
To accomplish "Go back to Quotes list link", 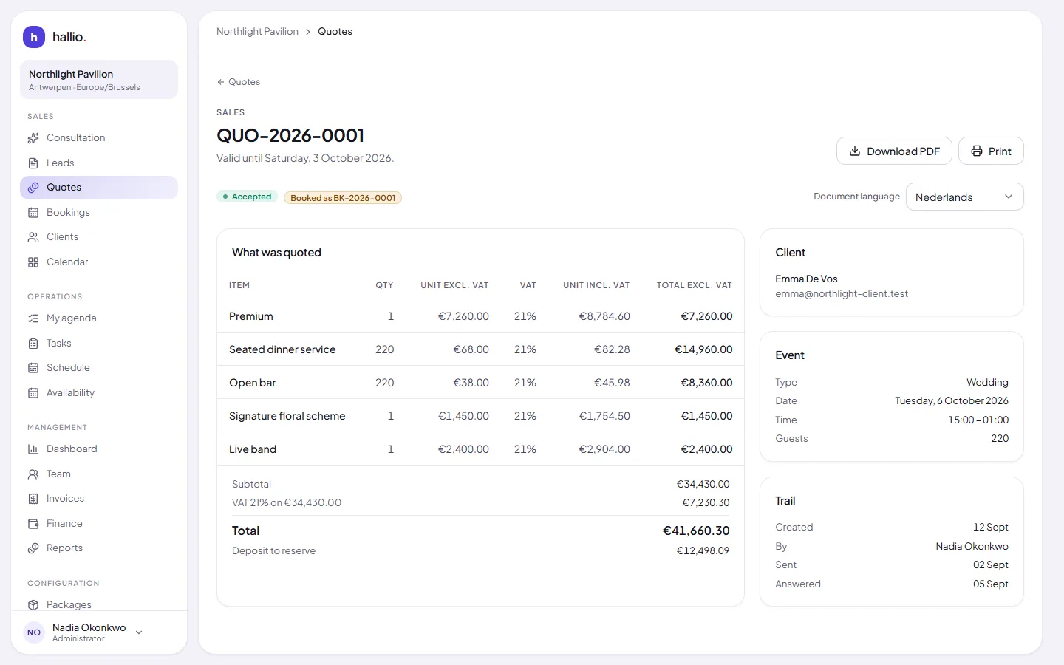I will coord(238,82).
